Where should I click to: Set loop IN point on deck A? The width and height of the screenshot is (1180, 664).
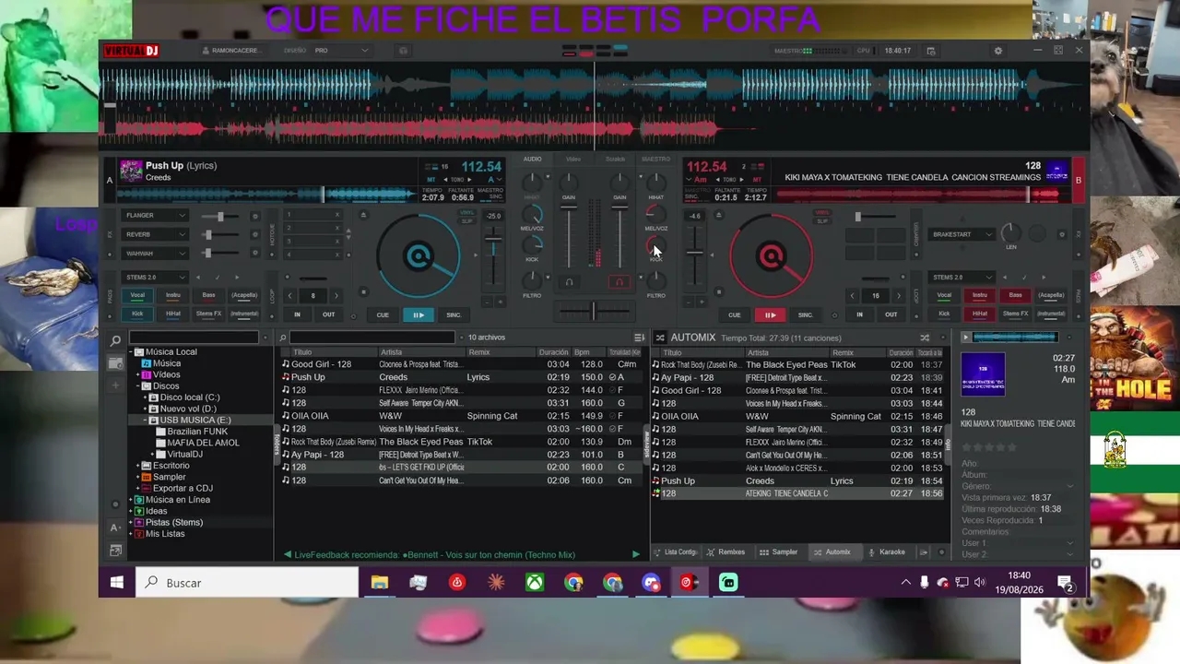click(x=297, y=314)
